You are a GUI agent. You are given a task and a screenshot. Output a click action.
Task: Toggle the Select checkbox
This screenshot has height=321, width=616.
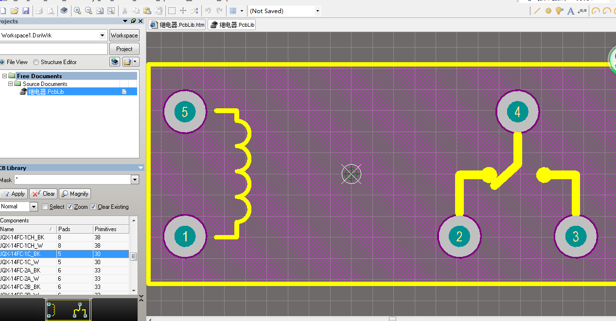click(45, 207)
